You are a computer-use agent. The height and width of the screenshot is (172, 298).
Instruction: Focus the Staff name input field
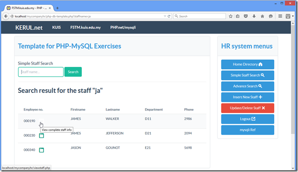point(41,72)
